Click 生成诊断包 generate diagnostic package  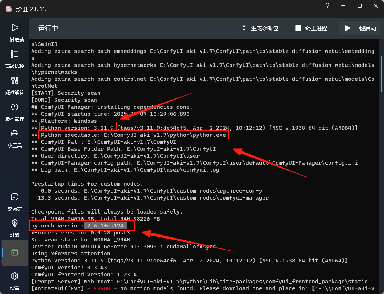point(260,28)
